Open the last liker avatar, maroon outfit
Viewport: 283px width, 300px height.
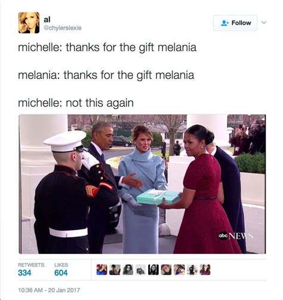[x=205, y=270]
